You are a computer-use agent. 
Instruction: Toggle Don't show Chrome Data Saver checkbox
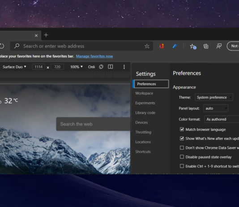click(182, 148)
